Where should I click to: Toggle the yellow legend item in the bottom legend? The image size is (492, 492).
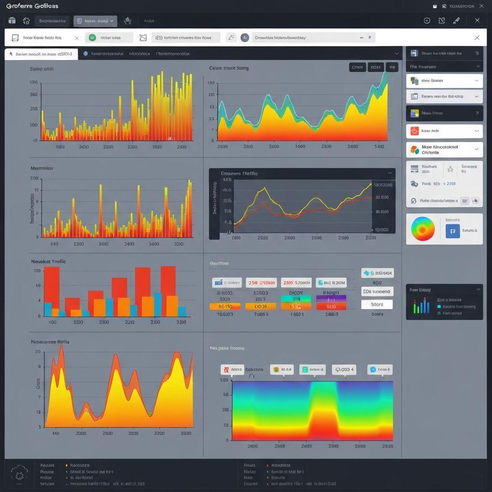[66, 465]
